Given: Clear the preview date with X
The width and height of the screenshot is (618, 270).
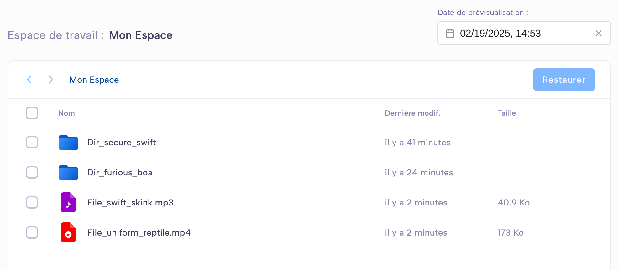Looking at the screenshot, I should click(x=599, y=33).
